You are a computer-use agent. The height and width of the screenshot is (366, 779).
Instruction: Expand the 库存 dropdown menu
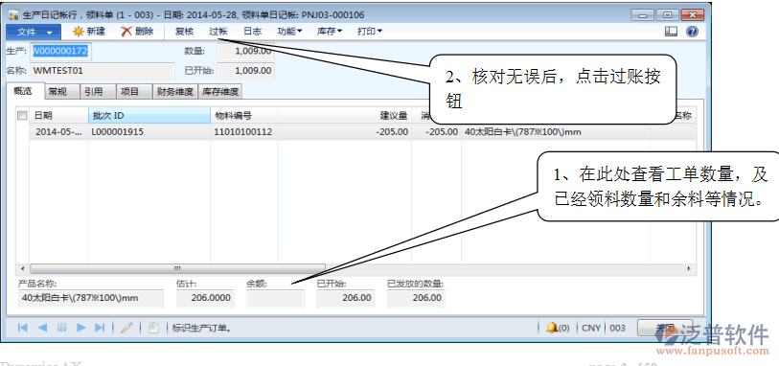pyautogui.click(x=330, y=32)
